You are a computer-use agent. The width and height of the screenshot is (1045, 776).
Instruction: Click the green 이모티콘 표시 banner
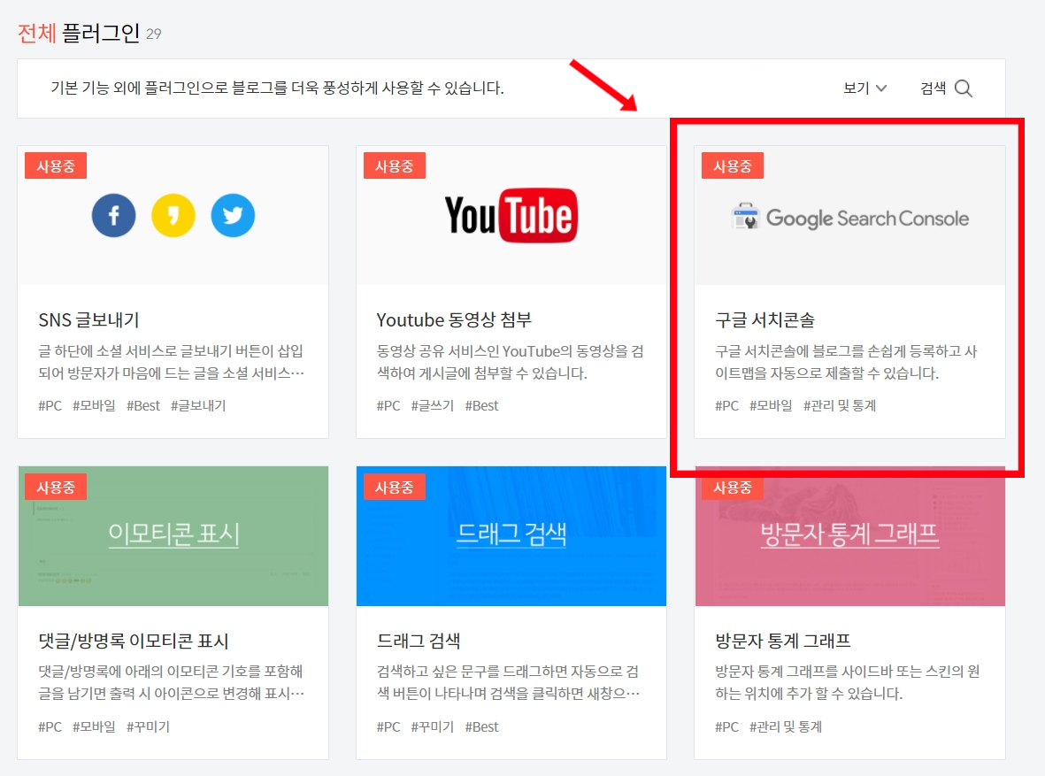coord(173,536)
